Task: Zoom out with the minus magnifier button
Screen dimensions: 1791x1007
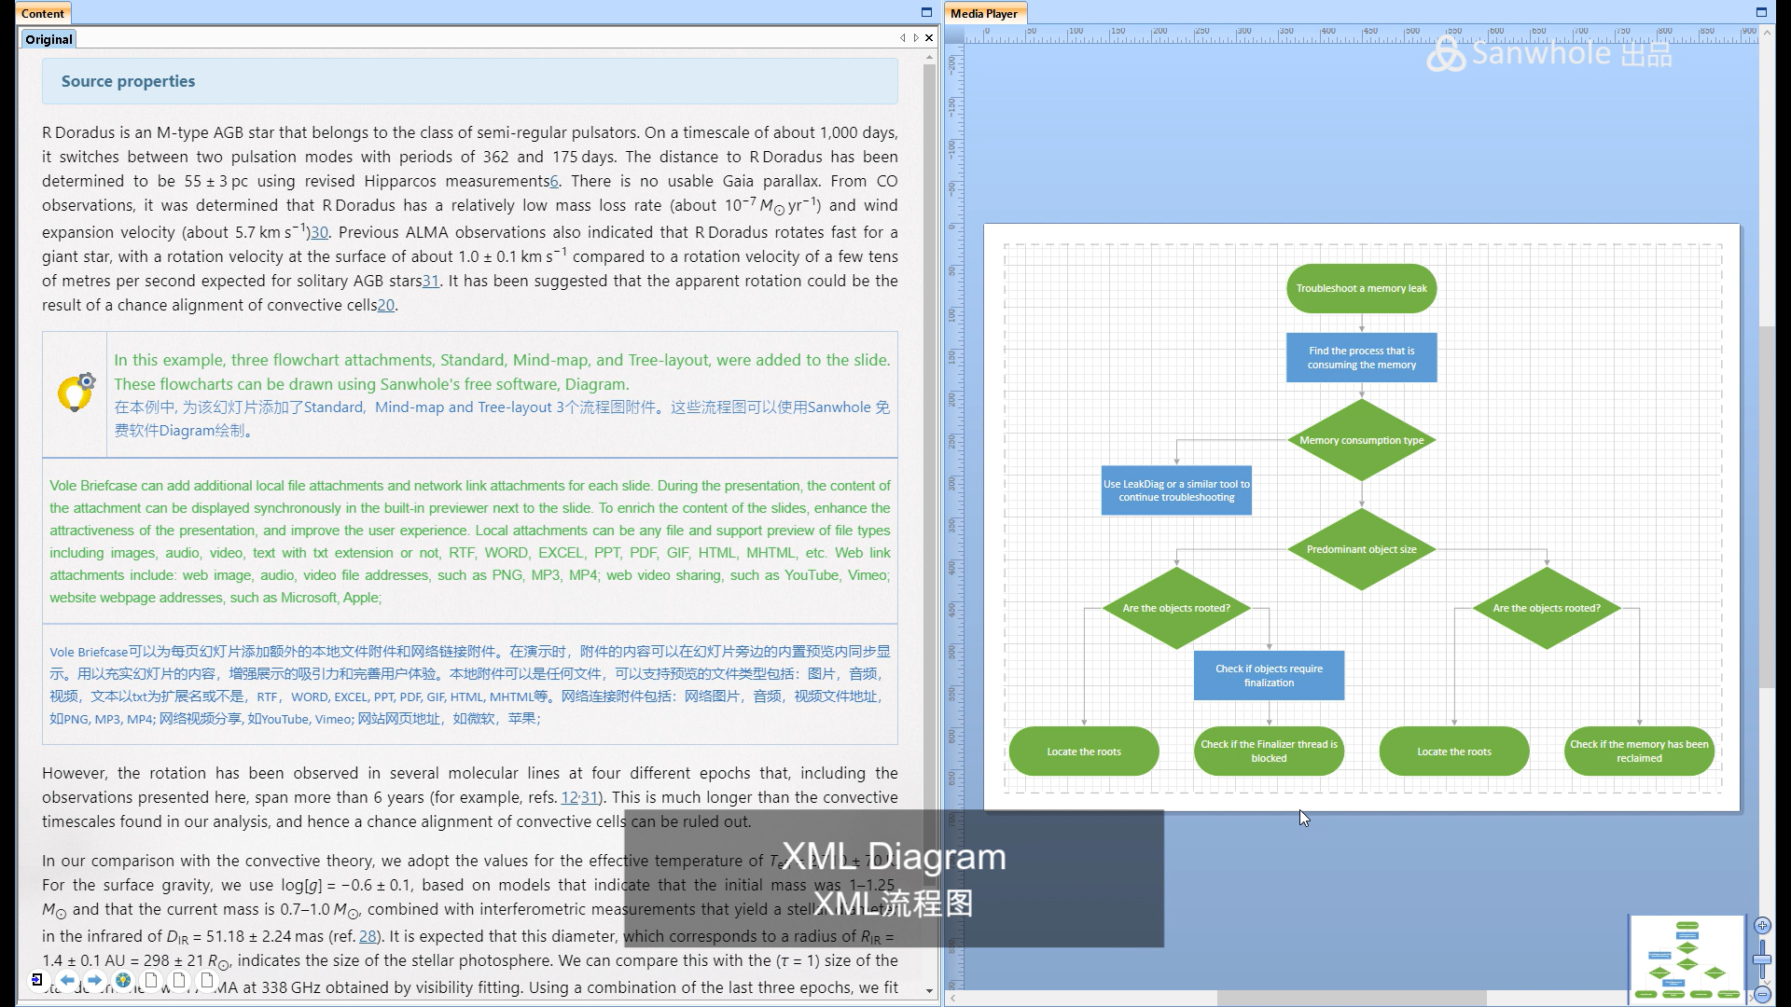Action: click(1762, 994)
